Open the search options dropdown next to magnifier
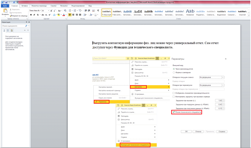This screenshot has width=251, height=148. [x=29, y=26]
